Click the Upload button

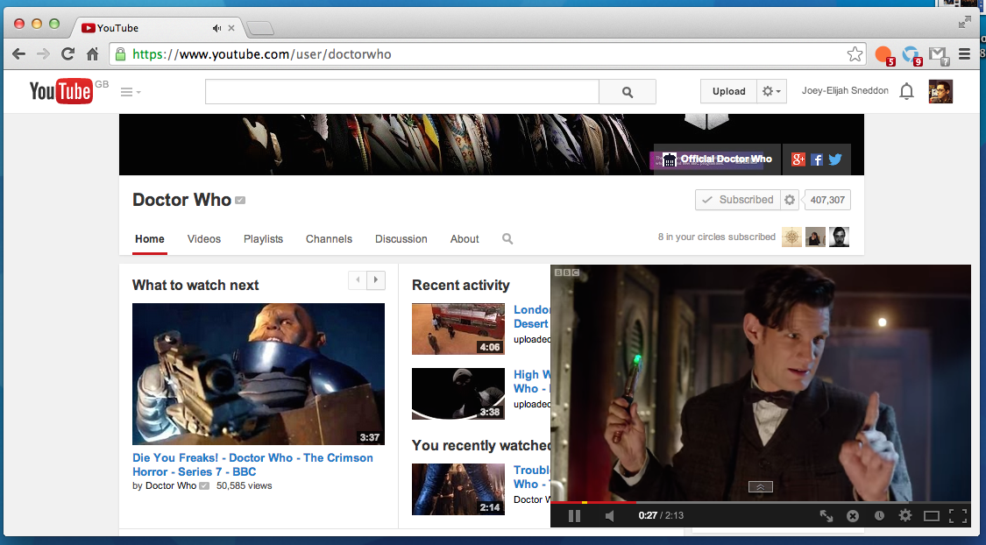[728, 91]
